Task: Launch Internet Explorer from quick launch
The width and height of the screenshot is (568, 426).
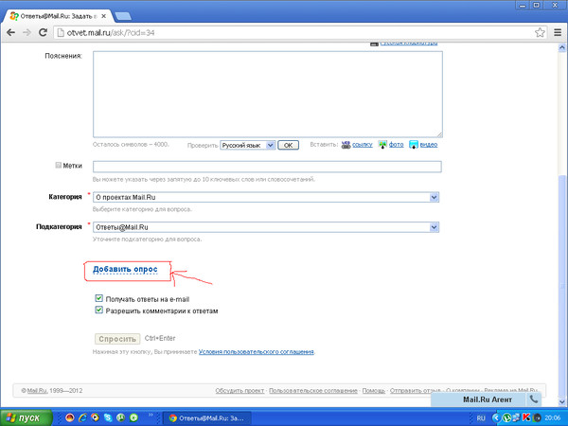Action: pyautogui.click(x=82, y=417)
